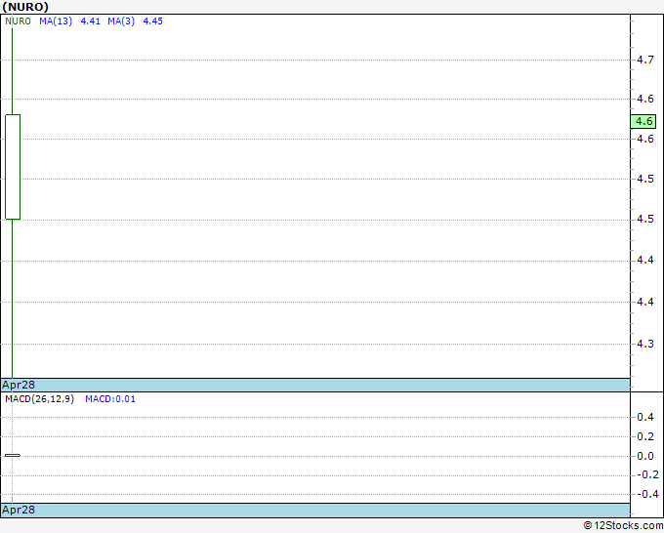Click the -0.4 MACD axis label
This screenshot has width=664, height=533.
648,494
